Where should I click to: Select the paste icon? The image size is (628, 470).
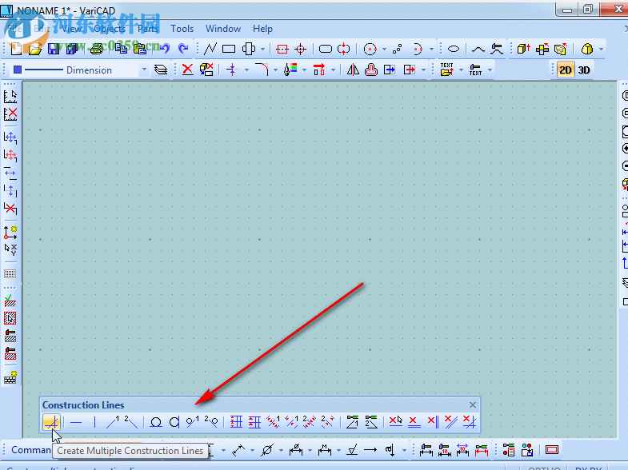(x=140, y=49)
